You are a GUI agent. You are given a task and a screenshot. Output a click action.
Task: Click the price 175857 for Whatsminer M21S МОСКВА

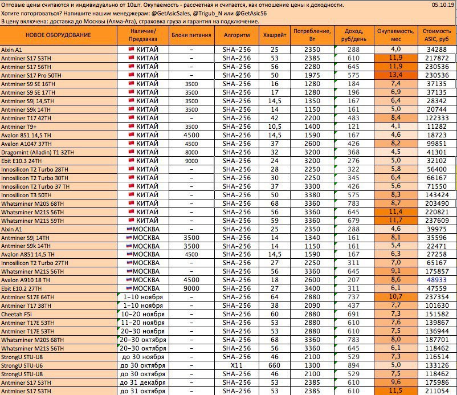pyautogui.click(x=437, y=271)
